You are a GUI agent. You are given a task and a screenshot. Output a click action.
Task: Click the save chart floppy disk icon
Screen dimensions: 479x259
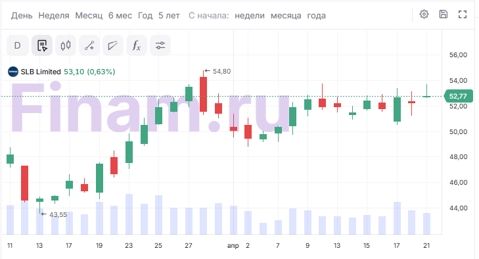click(x=444, y=14)
